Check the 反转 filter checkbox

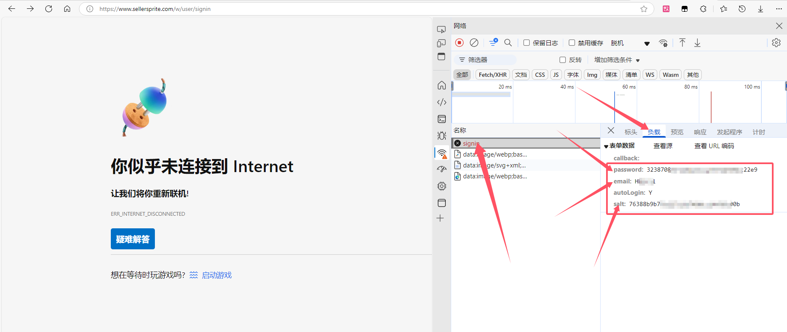[562, 60]
